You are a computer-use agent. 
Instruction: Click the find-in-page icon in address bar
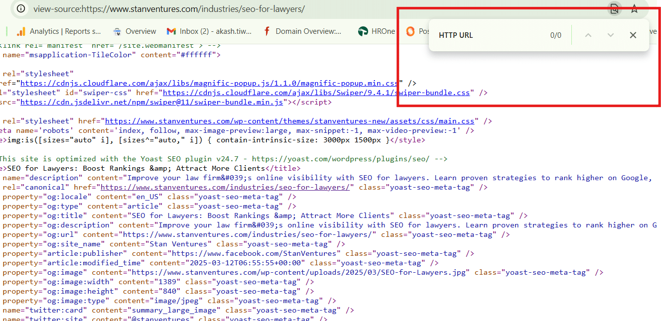coord(615,8)
